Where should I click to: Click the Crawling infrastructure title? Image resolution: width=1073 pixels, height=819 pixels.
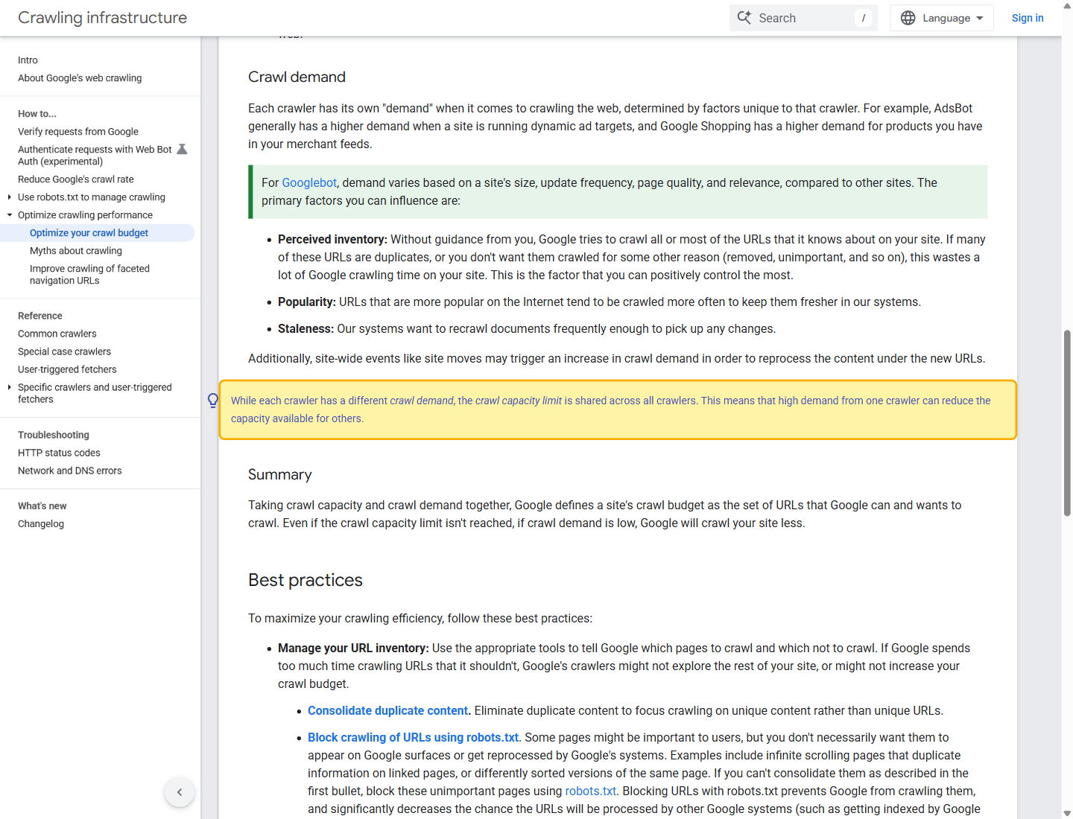click(x=103, y=18)
